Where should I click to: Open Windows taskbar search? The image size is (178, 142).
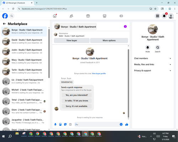[x=10, y=136]
